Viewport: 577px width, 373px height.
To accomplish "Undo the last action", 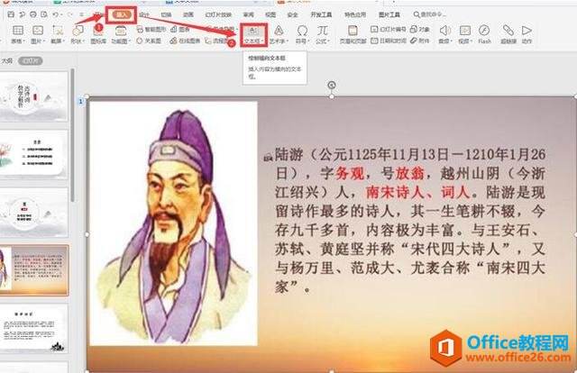I will coord(56,14).
